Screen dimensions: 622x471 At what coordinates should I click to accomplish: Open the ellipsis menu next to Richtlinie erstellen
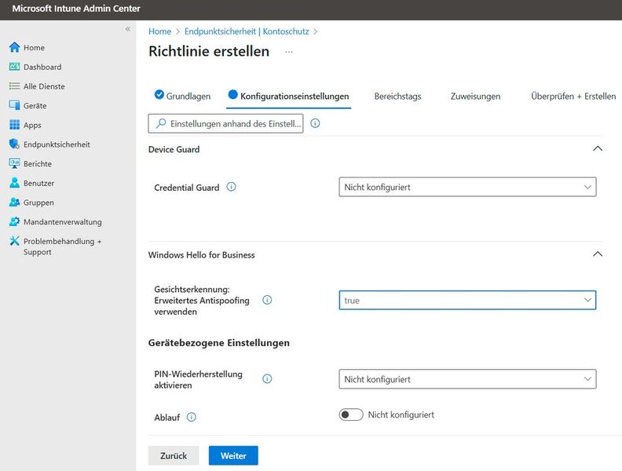289,52
